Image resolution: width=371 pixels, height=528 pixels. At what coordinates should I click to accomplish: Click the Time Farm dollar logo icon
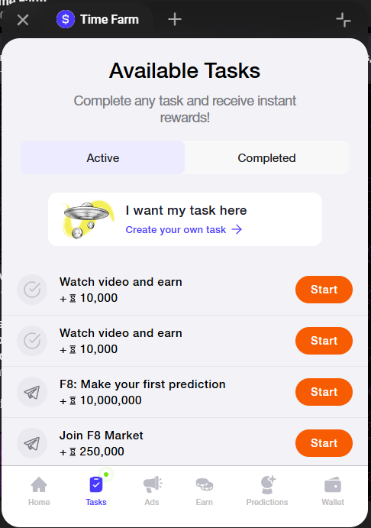pos(66,19)
